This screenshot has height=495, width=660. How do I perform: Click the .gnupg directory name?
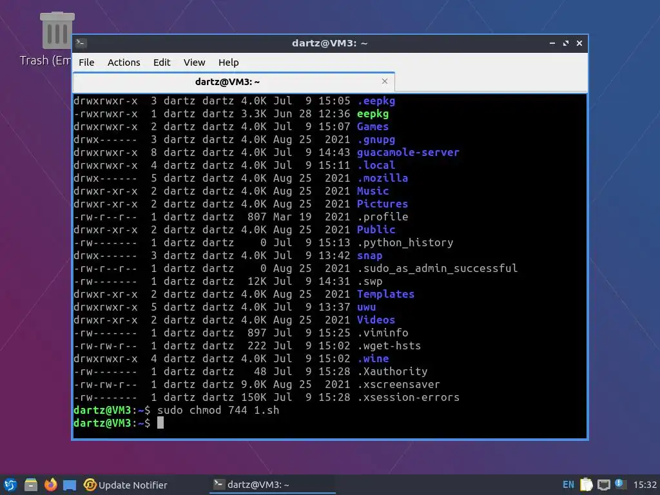(376, 140)
